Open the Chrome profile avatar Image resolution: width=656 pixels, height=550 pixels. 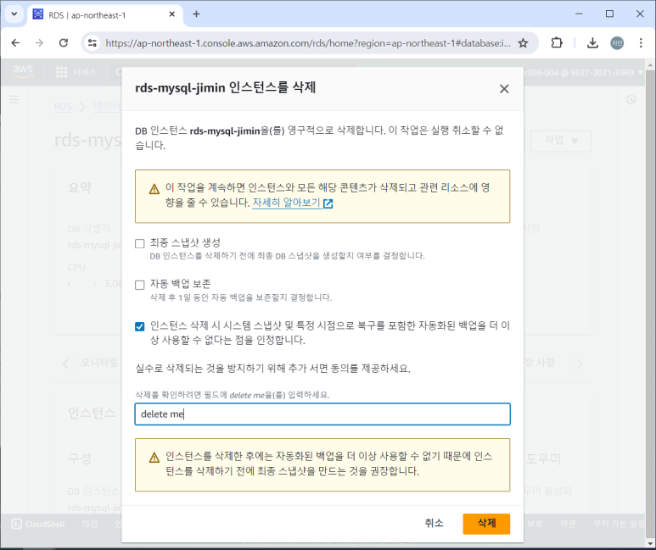(x=617, y=43)
